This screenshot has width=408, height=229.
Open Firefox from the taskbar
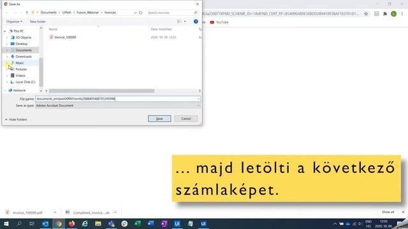coord(72,223)
